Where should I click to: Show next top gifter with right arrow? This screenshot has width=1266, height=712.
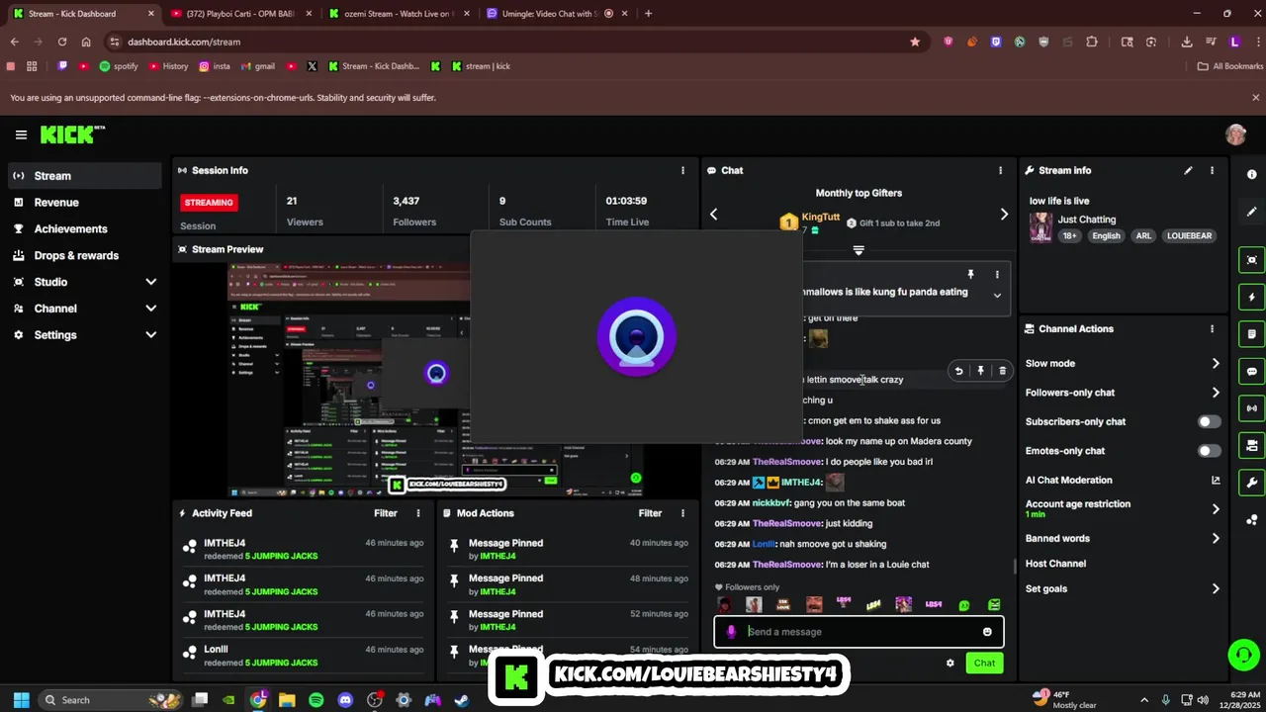pos(1004,215)
